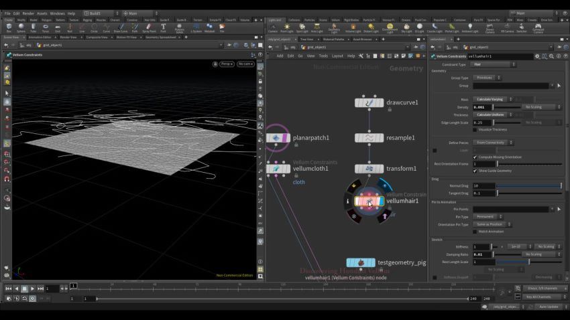The height and width of the screenshot is (320, 570).
Task: Select the vellumcloth1 node
Action: [x=278, y=169]
